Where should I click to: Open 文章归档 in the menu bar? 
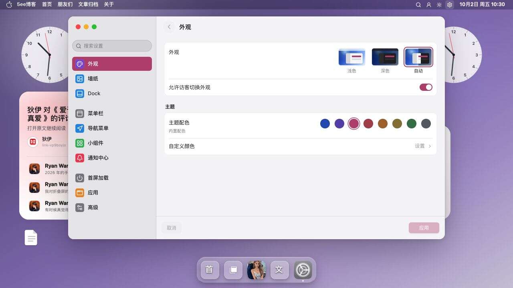tap(88, 4)
